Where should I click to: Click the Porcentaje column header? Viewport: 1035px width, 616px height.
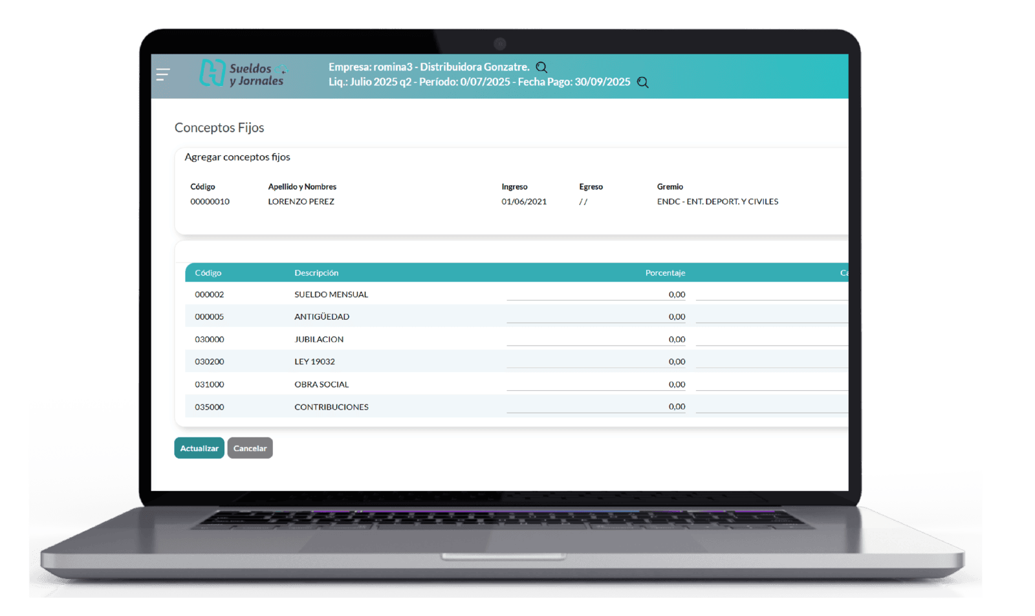pyautogui.click(x=665, y=273)
